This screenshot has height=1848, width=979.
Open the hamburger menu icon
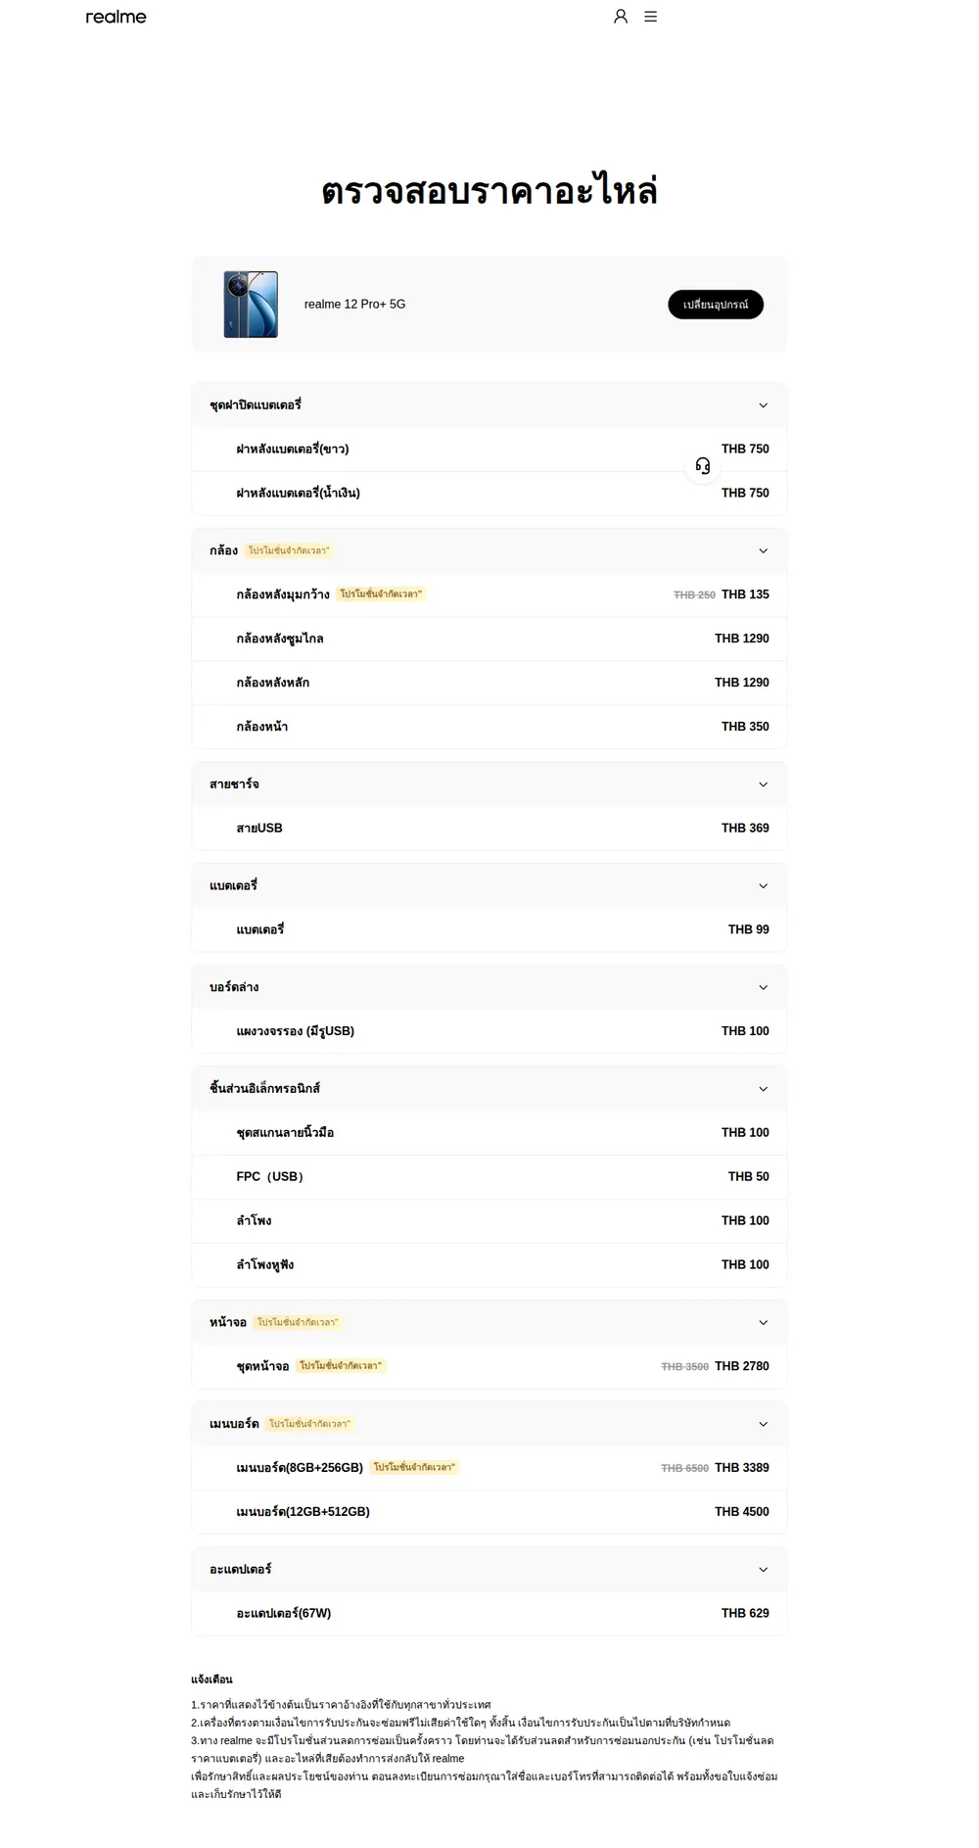650,17
